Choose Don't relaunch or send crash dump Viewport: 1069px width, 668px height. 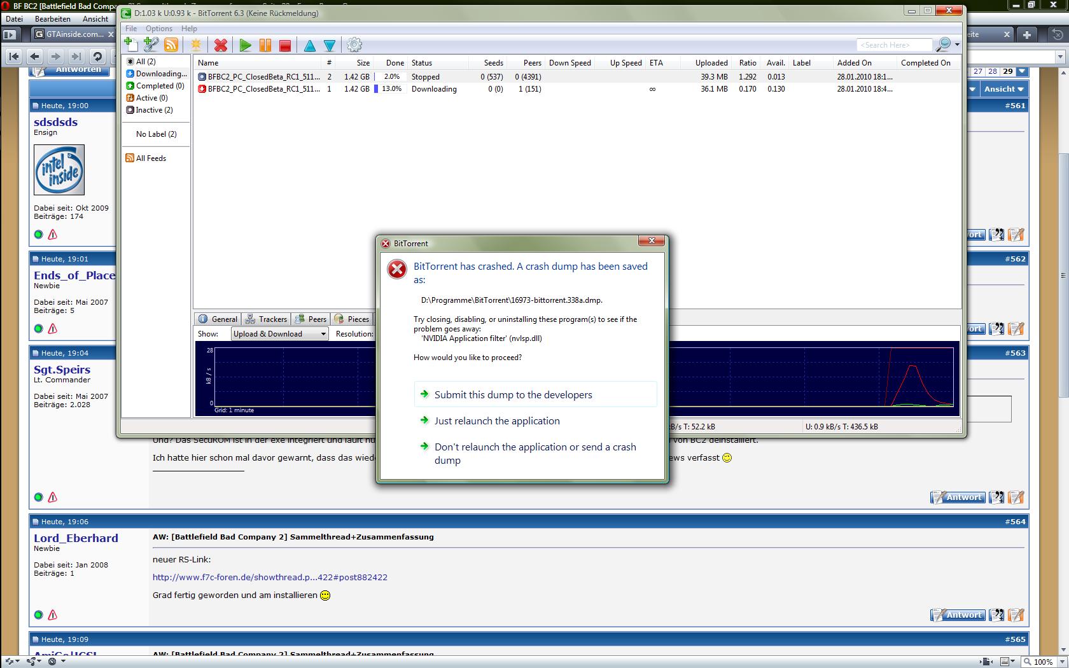click(535, 453)
